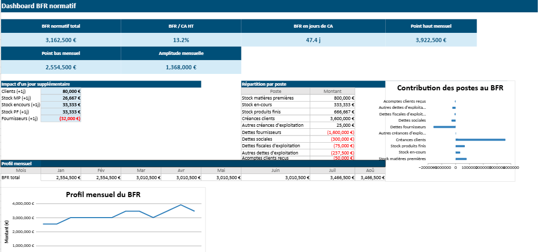Select the Juil BFR total value cell
The width and height of the screenshot is (546, 252).
coord(332,178)
